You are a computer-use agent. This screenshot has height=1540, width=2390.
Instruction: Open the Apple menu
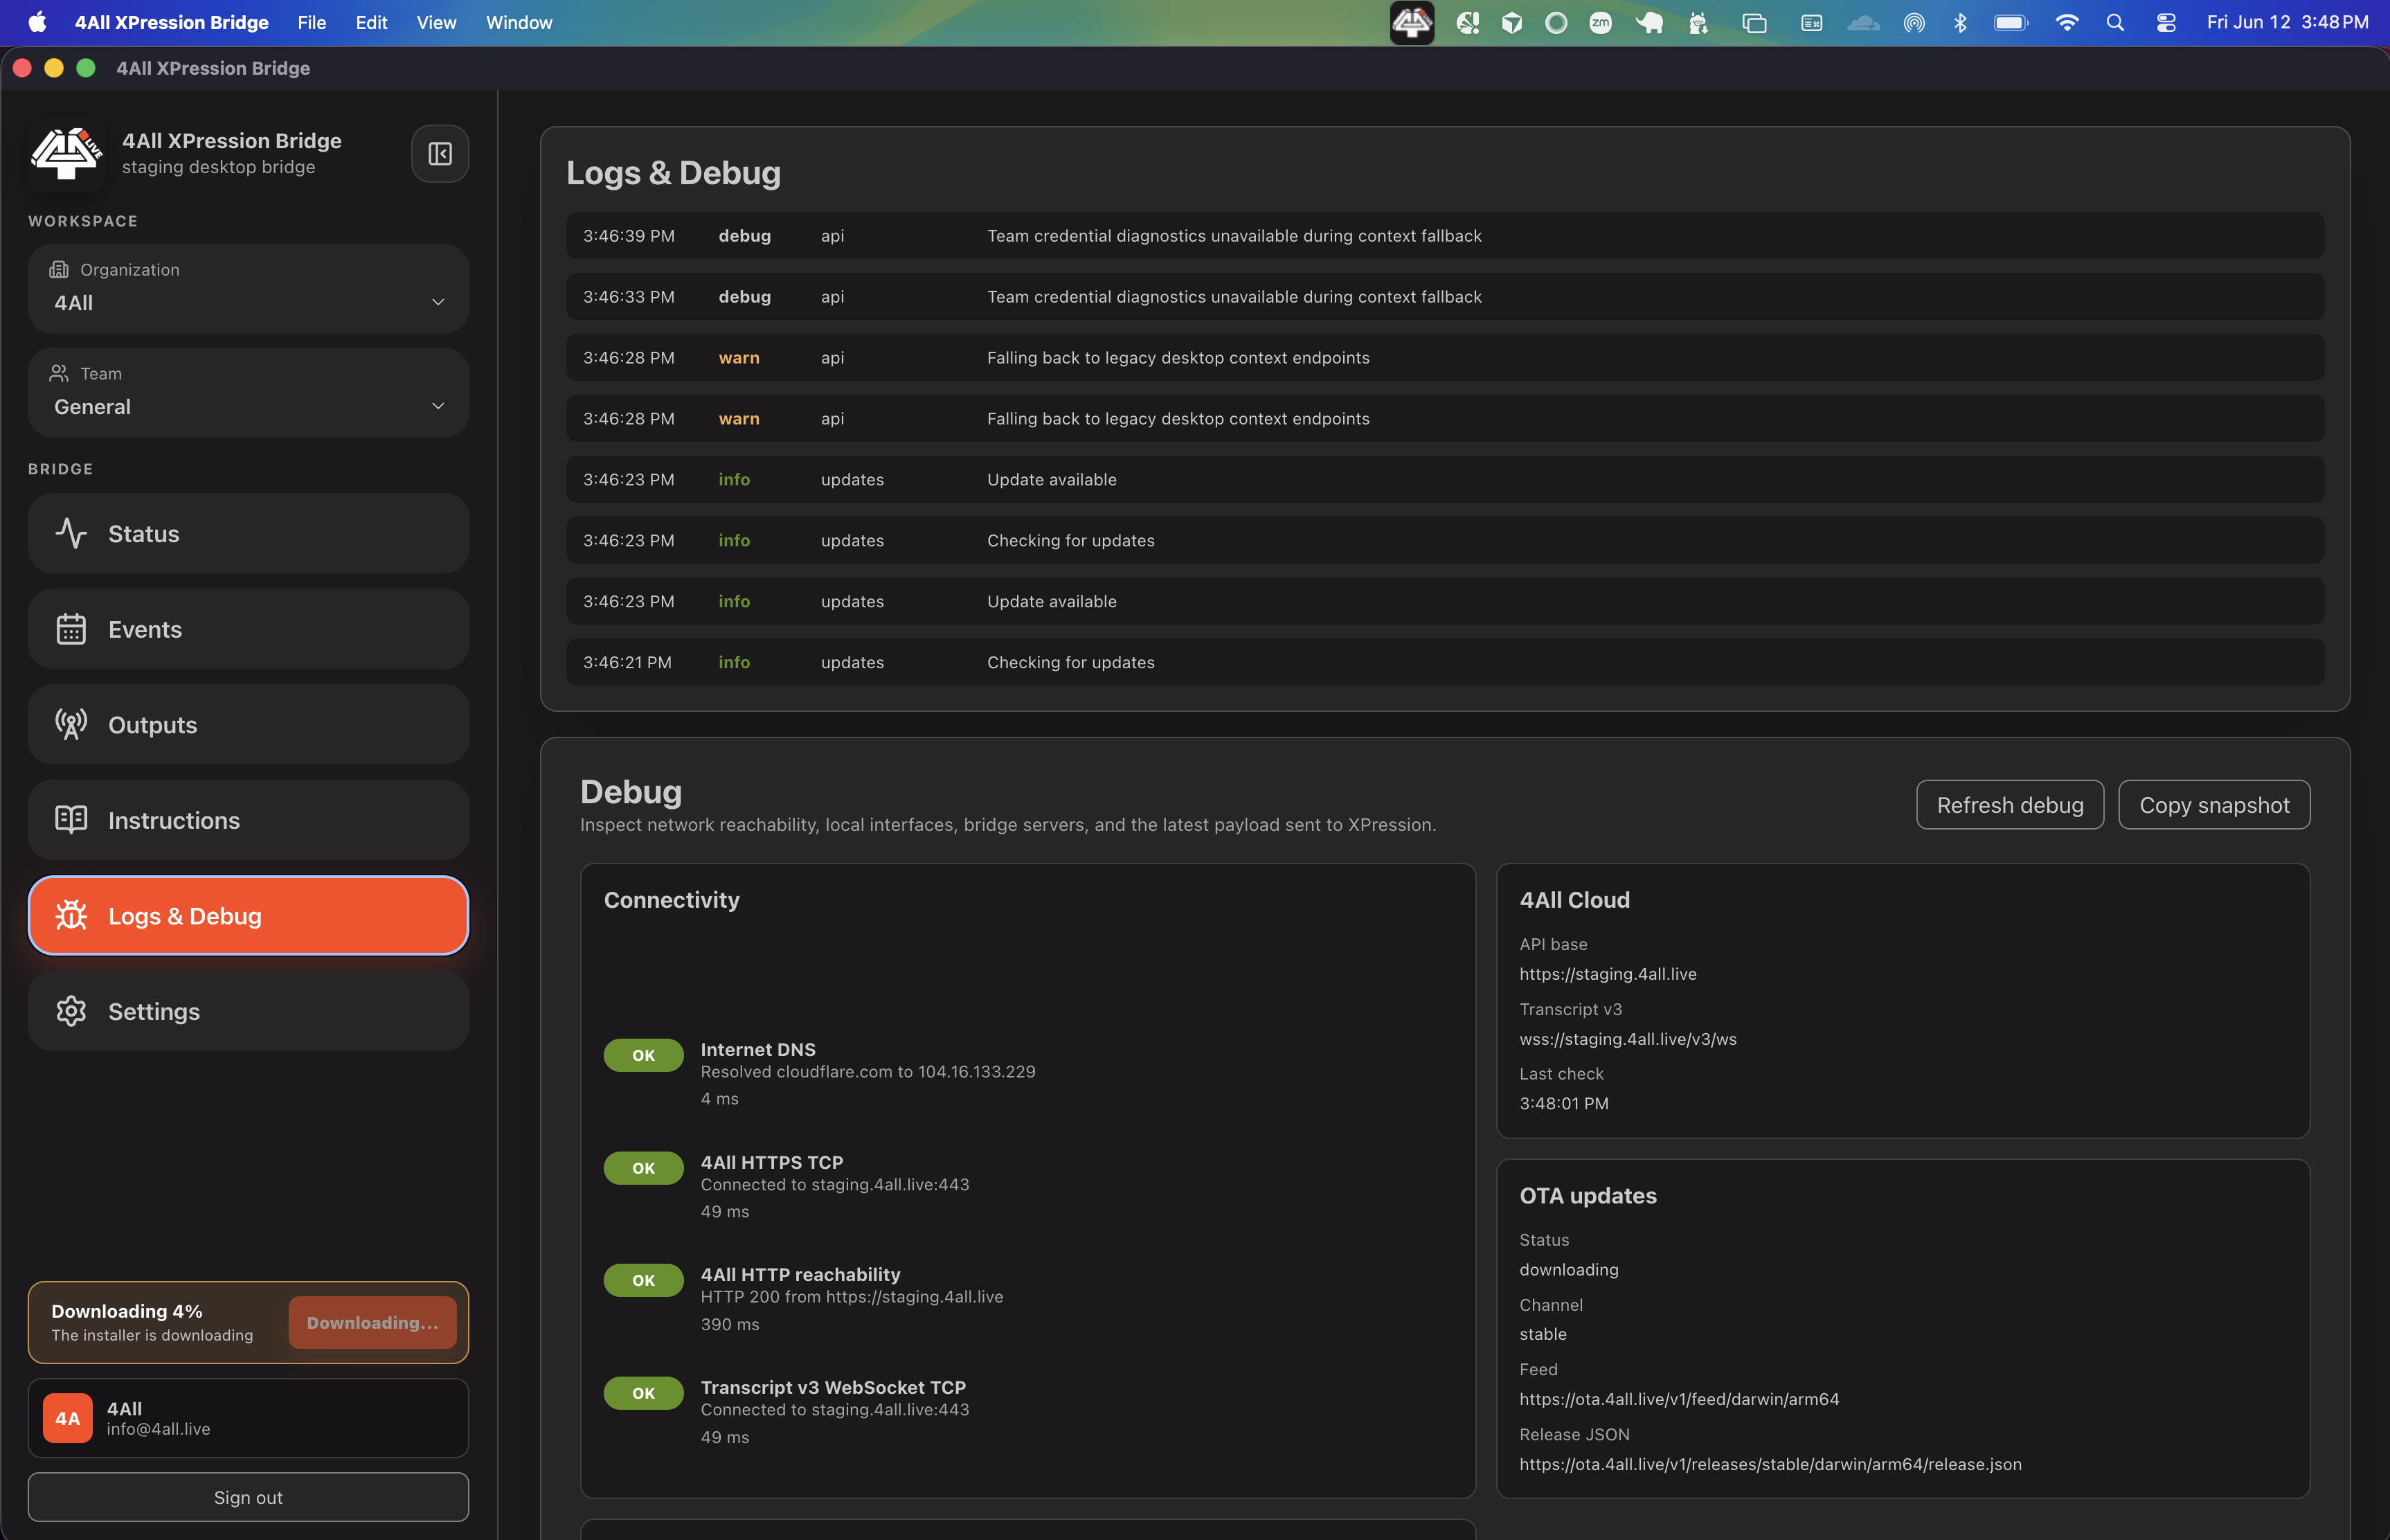pyautogui.click(x=37, y=22)
